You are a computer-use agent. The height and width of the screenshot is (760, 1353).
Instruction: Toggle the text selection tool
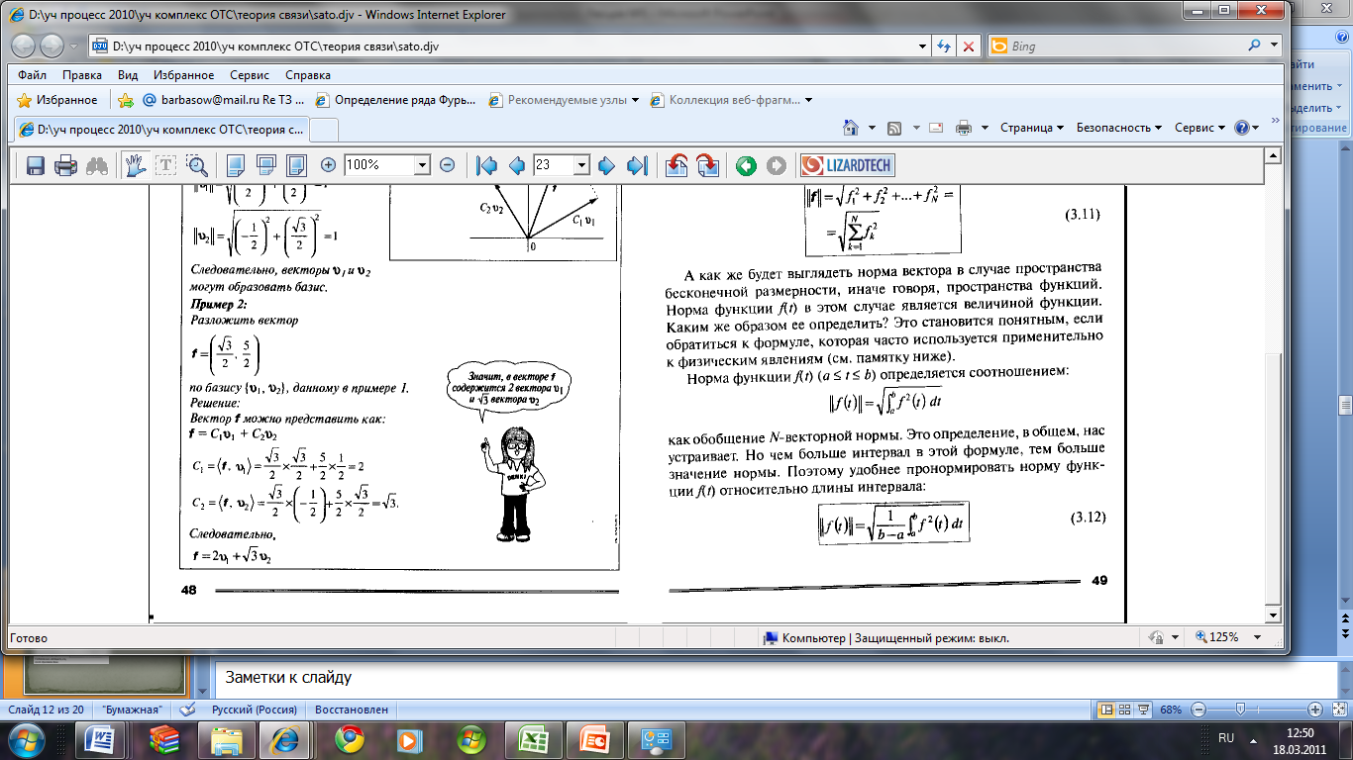point(164,165)
